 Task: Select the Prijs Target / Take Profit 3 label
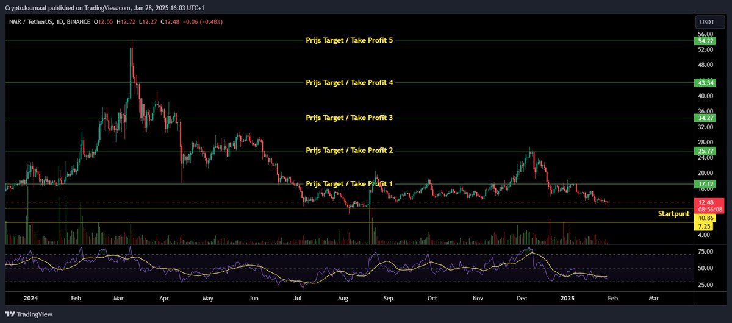pyautogui.click(x=350, y=118)
